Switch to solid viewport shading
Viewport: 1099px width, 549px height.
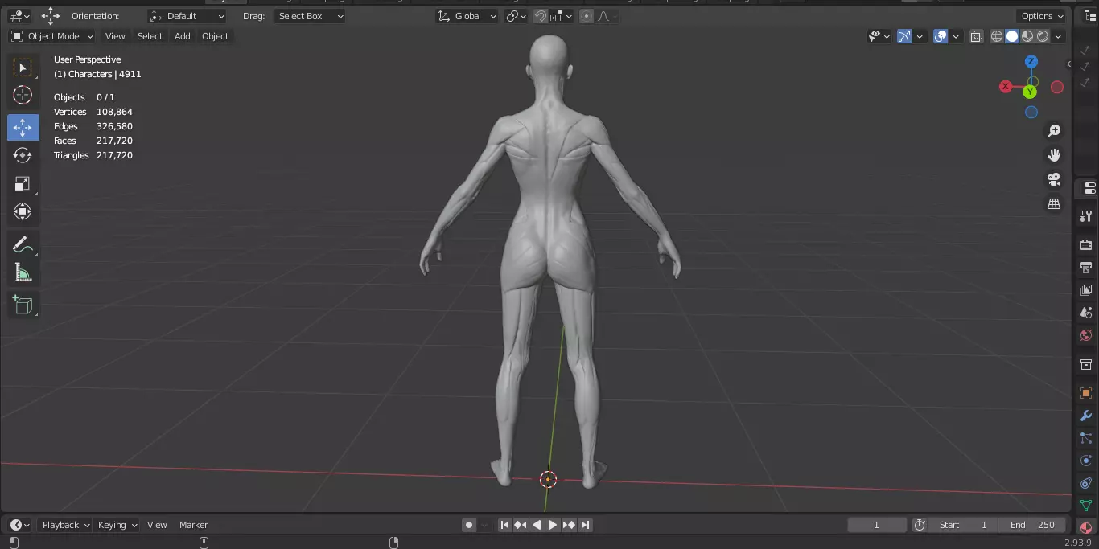coord(1012,36)
